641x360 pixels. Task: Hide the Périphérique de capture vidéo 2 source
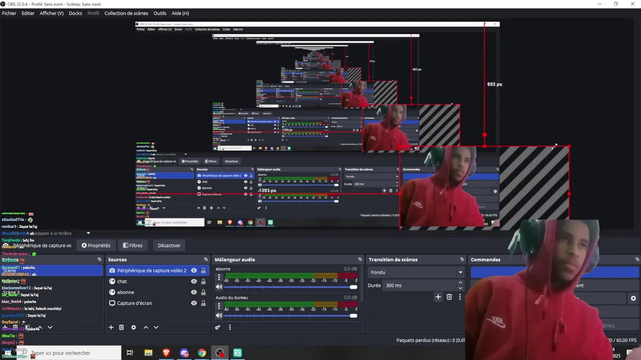coord(194,270)
